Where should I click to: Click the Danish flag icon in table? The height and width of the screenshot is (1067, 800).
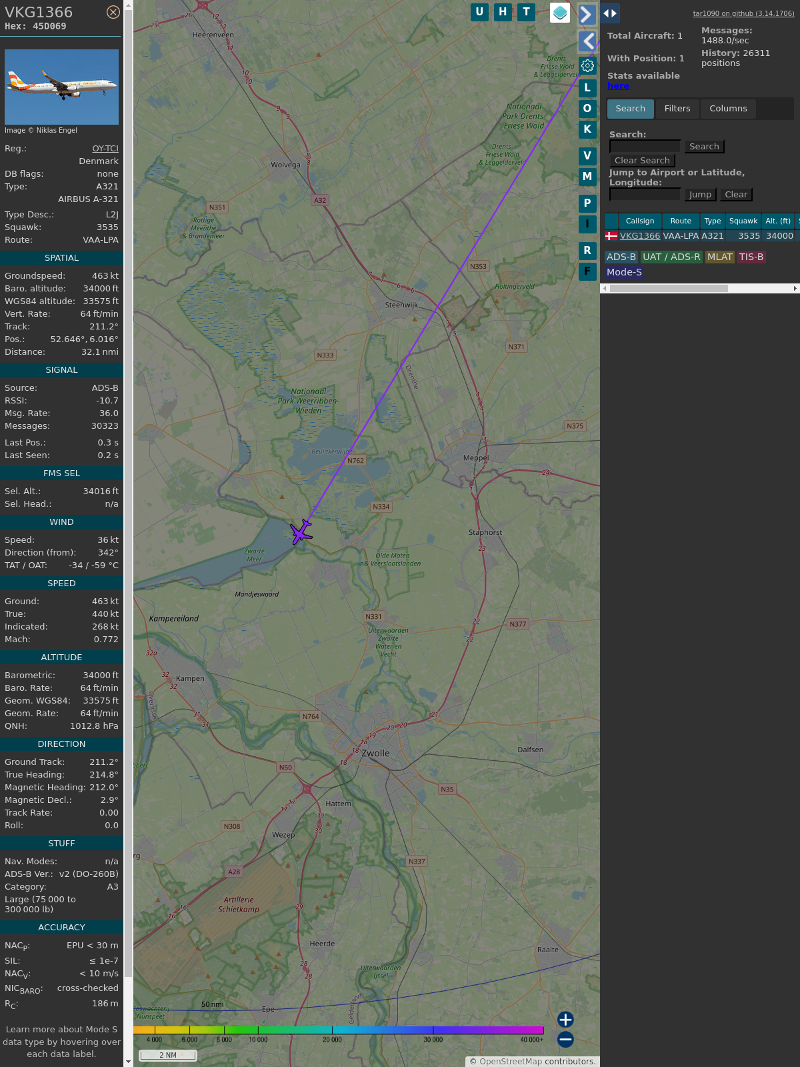click(611, 236)
